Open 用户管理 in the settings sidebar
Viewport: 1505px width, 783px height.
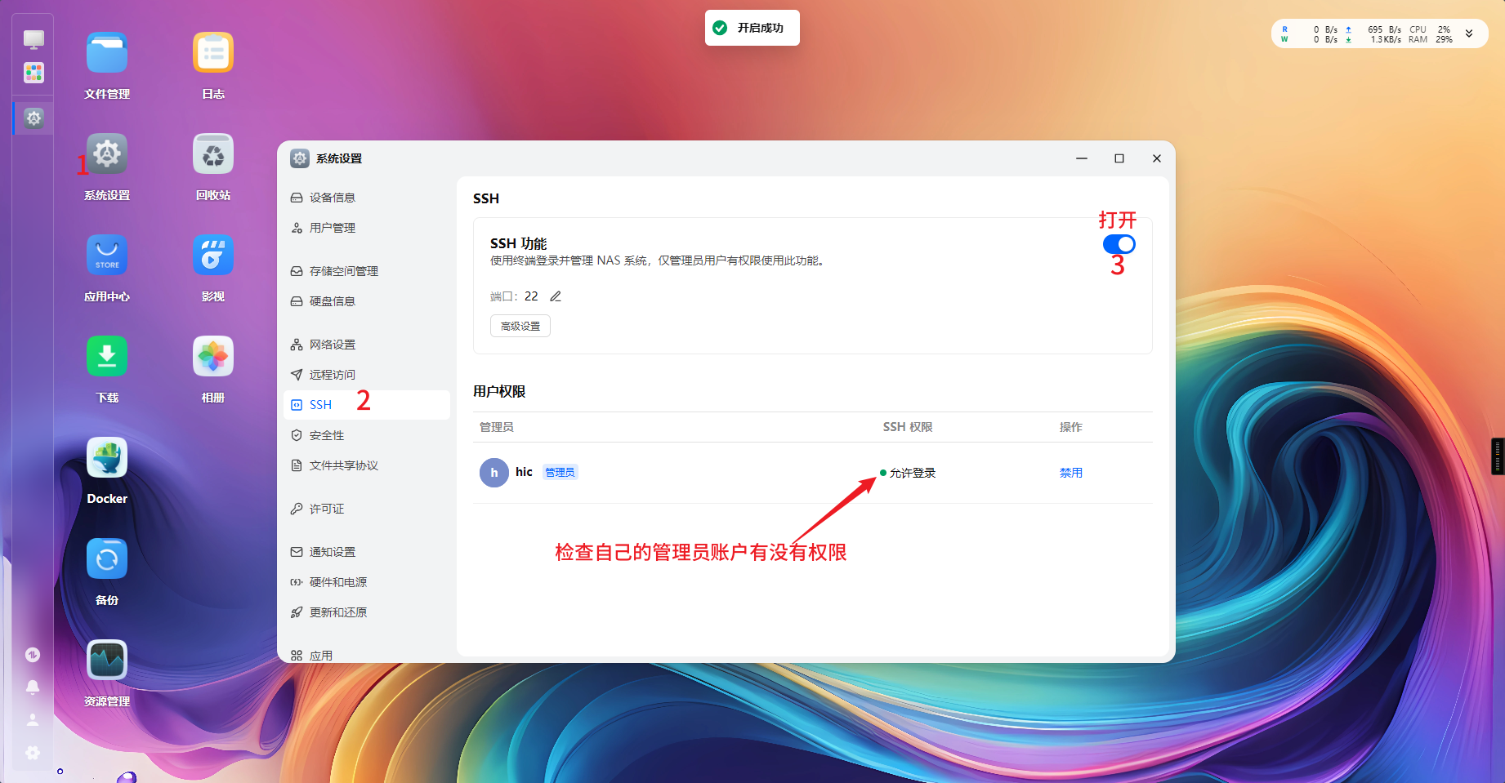click(367, 228)
